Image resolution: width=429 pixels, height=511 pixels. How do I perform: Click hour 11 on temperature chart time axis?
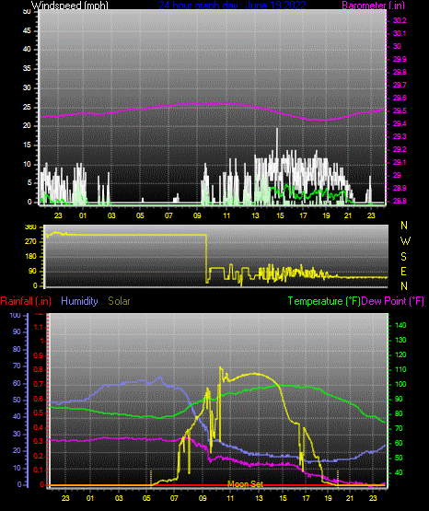point(230,498)
